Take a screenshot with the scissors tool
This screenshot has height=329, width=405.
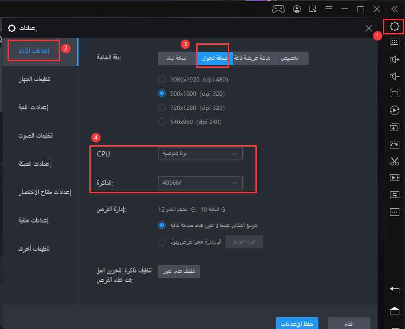(x=394, y=161)
